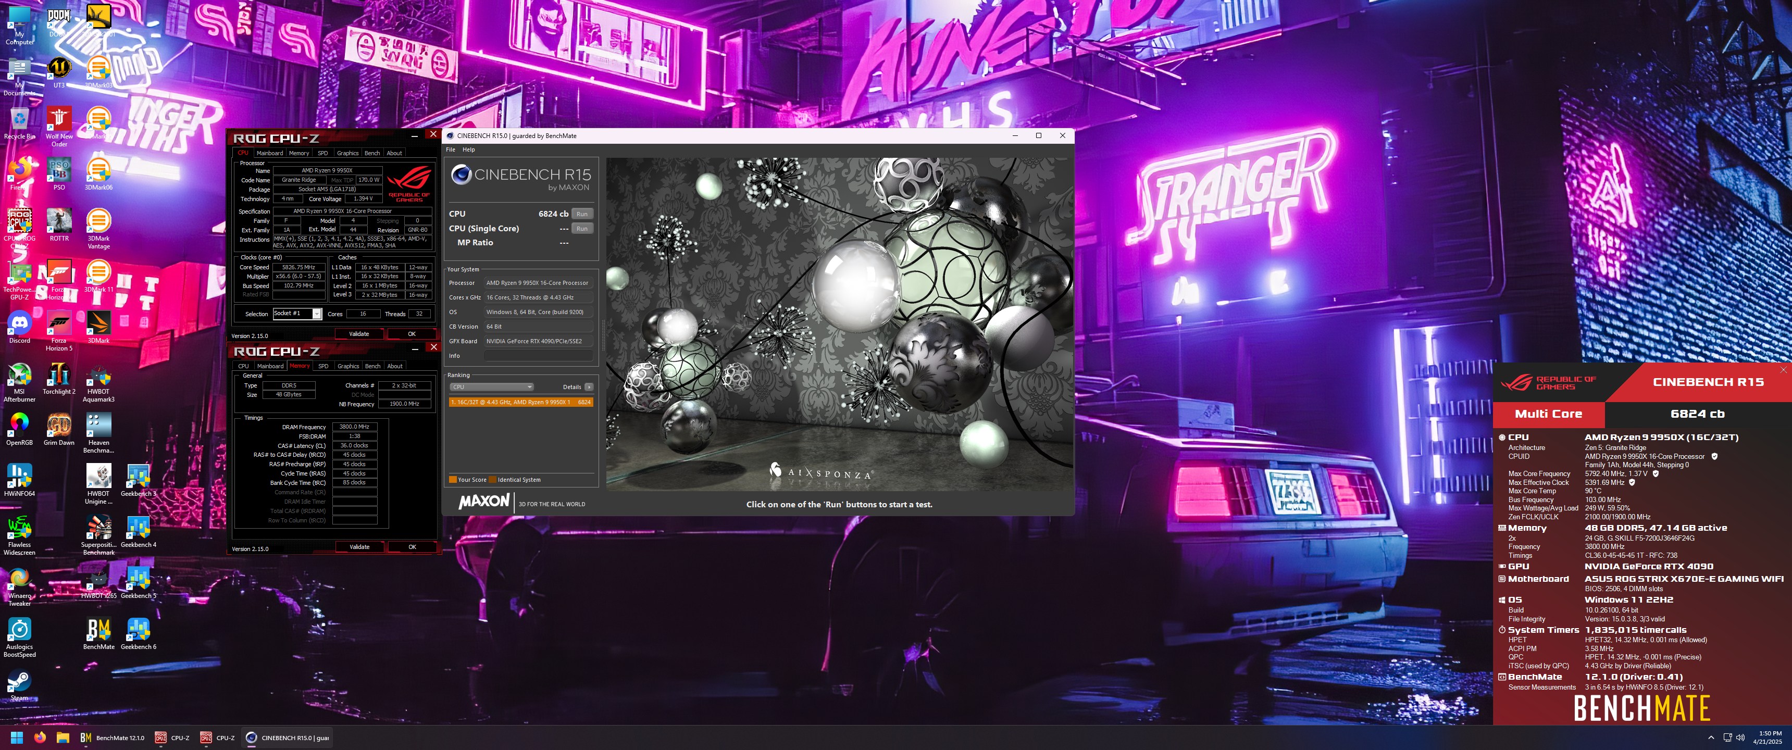1792x750 pixels.
Task: Open Auslogics BoostSpeed desktop icon
Action: 19,636
